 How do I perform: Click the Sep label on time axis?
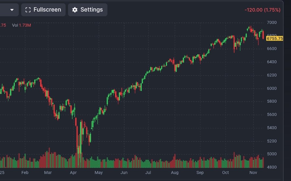(x=200, y=172)
